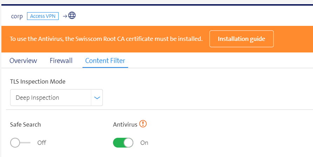Click the Safe Search heading
313x157 pixels.
25,124
